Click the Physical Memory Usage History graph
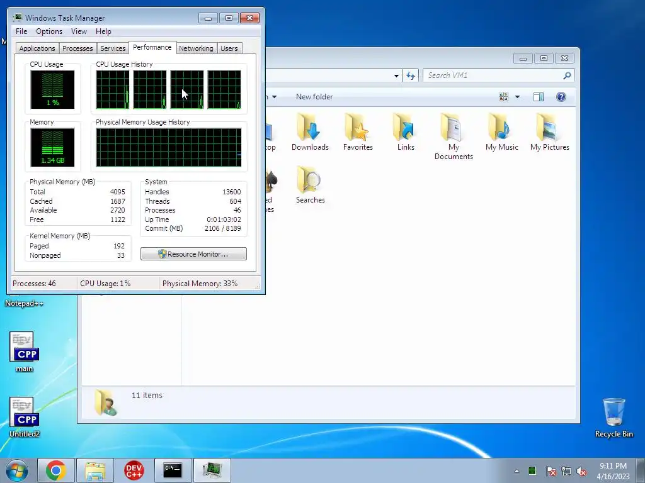 click(169, 147)
